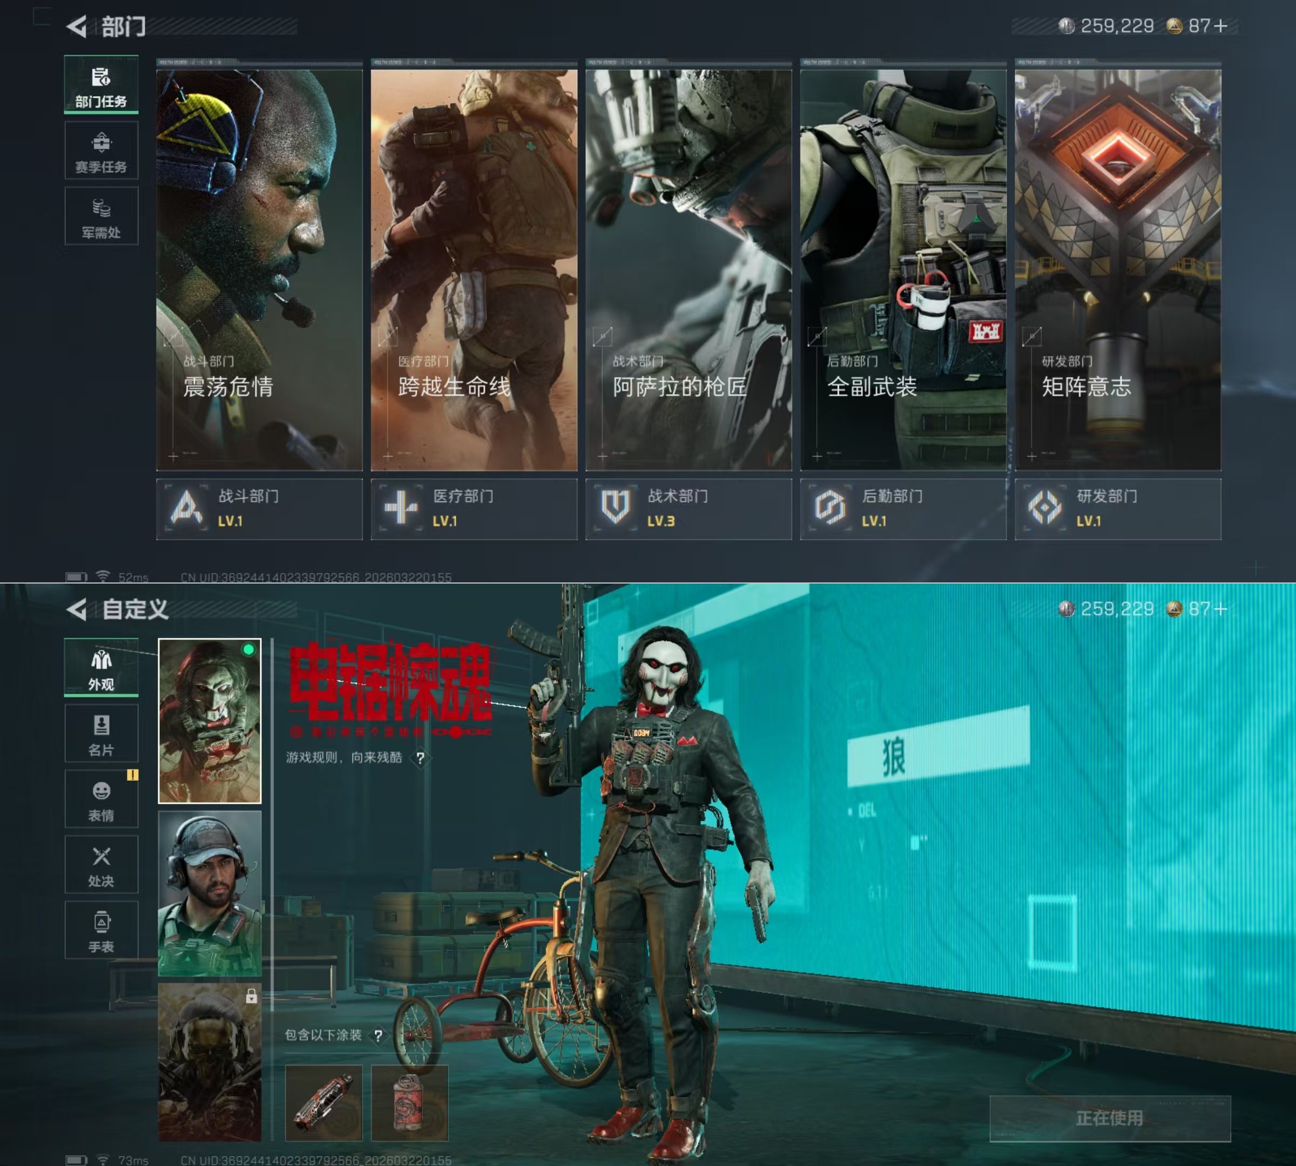Viewport: 1296px width, 1166px height.
Task: Open the 名片 customization tab
Action: (x=102, y=734)
